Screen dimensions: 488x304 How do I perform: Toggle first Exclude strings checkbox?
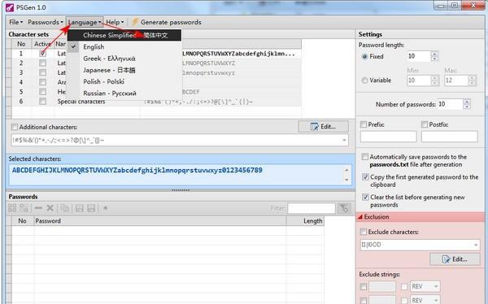364,287
